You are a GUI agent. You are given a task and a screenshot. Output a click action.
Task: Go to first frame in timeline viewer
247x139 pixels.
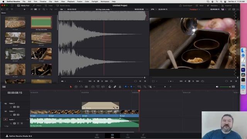(x=181, y=81)
